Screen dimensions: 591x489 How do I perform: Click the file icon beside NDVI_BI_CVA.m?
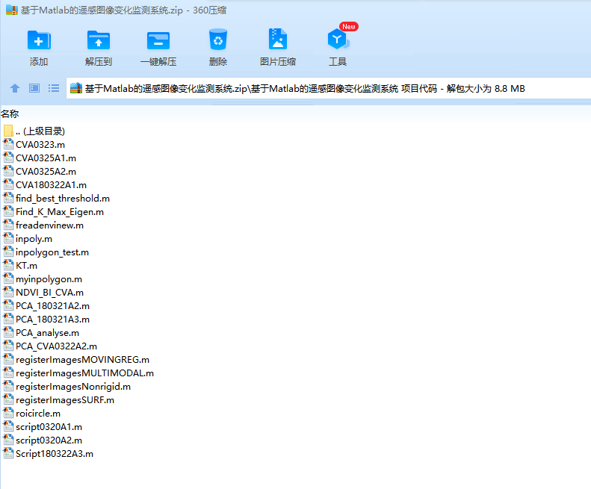[x=8, y=292]
